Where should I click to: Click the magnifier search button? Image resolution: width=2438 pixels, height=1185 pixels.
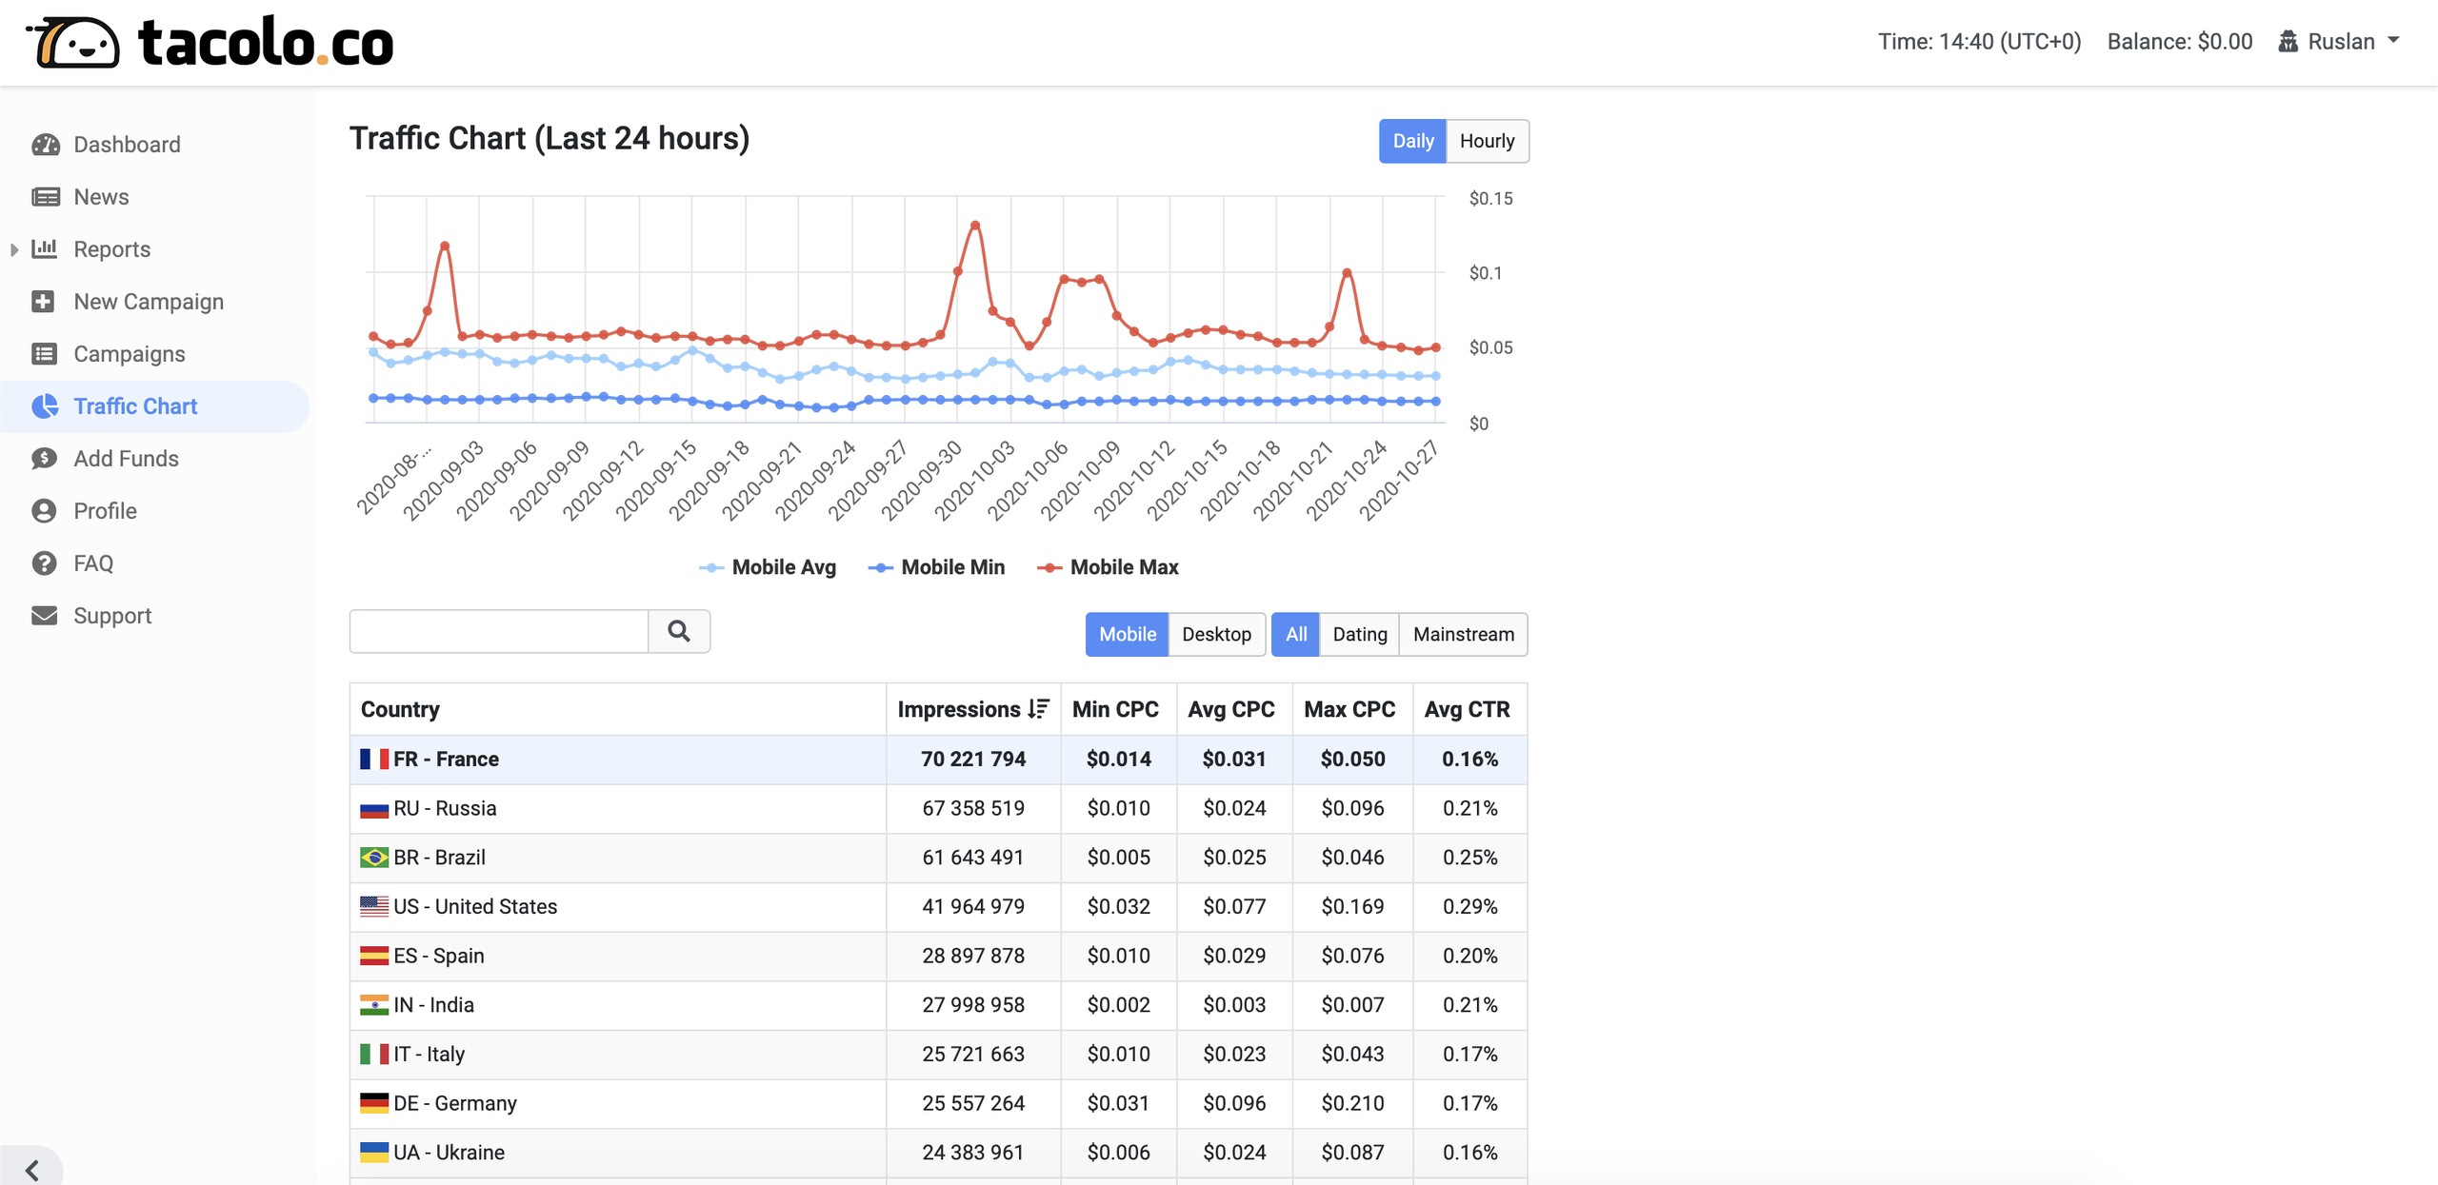click(678, 631)
